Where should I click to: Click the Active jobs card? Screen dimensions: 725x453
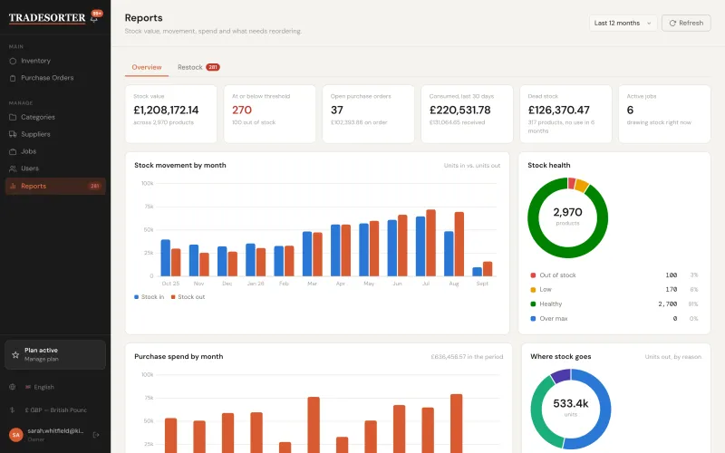coord(664,114)
